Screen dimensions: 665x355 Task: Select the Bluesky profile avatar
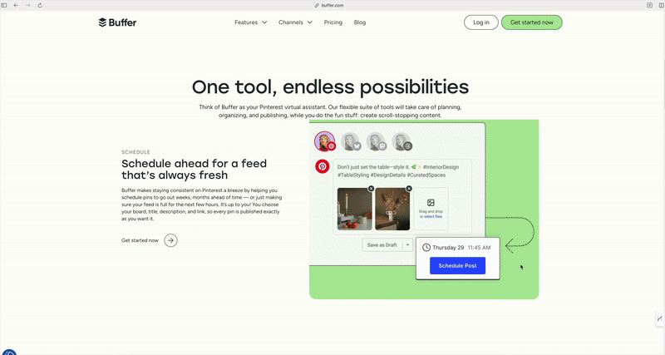pyautogui.click(x=351, y=141)
